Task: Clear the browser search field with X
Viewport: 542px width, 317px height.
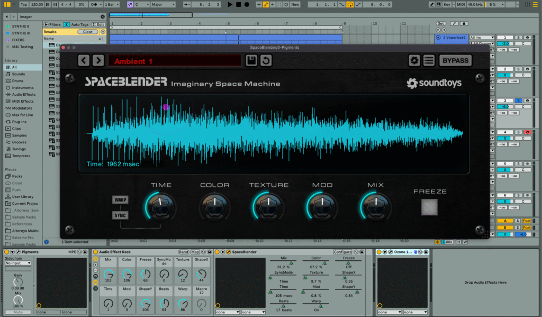Action: click(103, 16)
